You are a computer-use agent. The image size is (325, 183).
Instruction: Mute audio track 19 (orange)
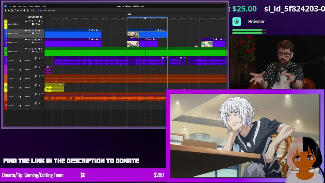click(x=36, y=76)
